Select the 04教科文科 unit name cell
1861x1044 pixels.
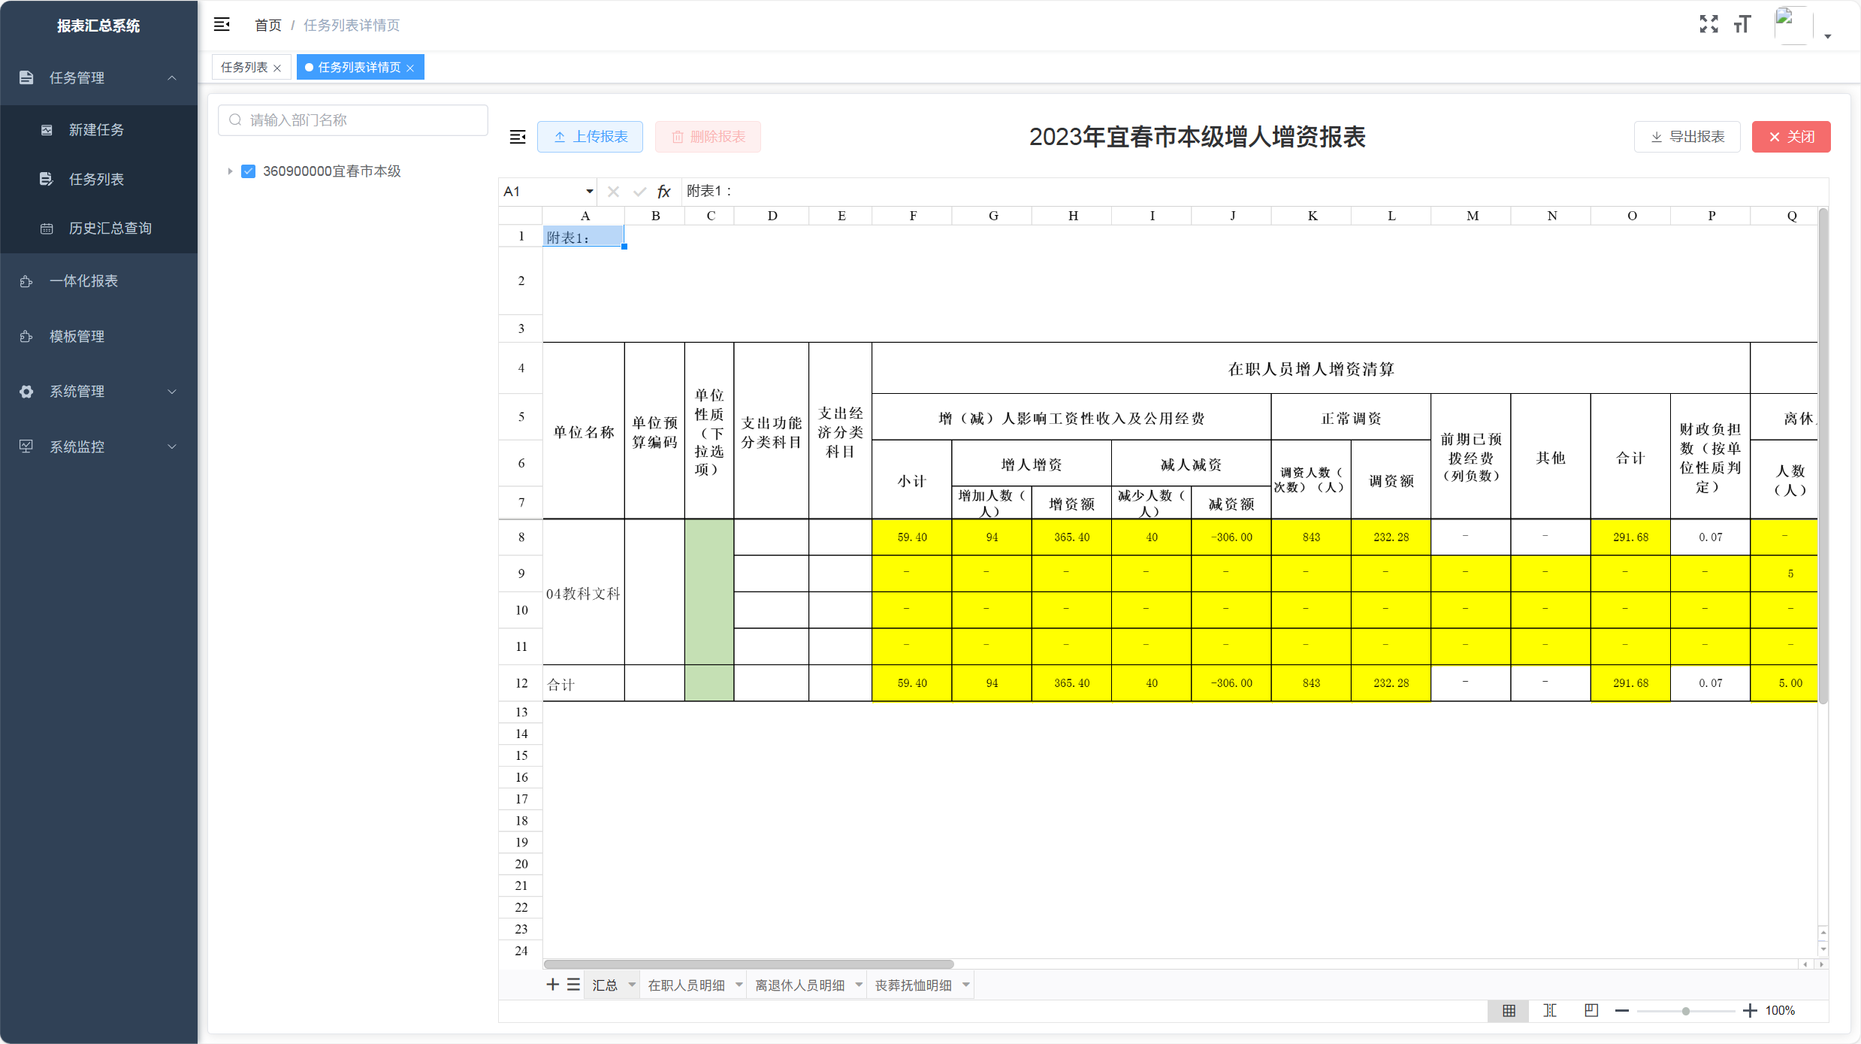point(584,593)
